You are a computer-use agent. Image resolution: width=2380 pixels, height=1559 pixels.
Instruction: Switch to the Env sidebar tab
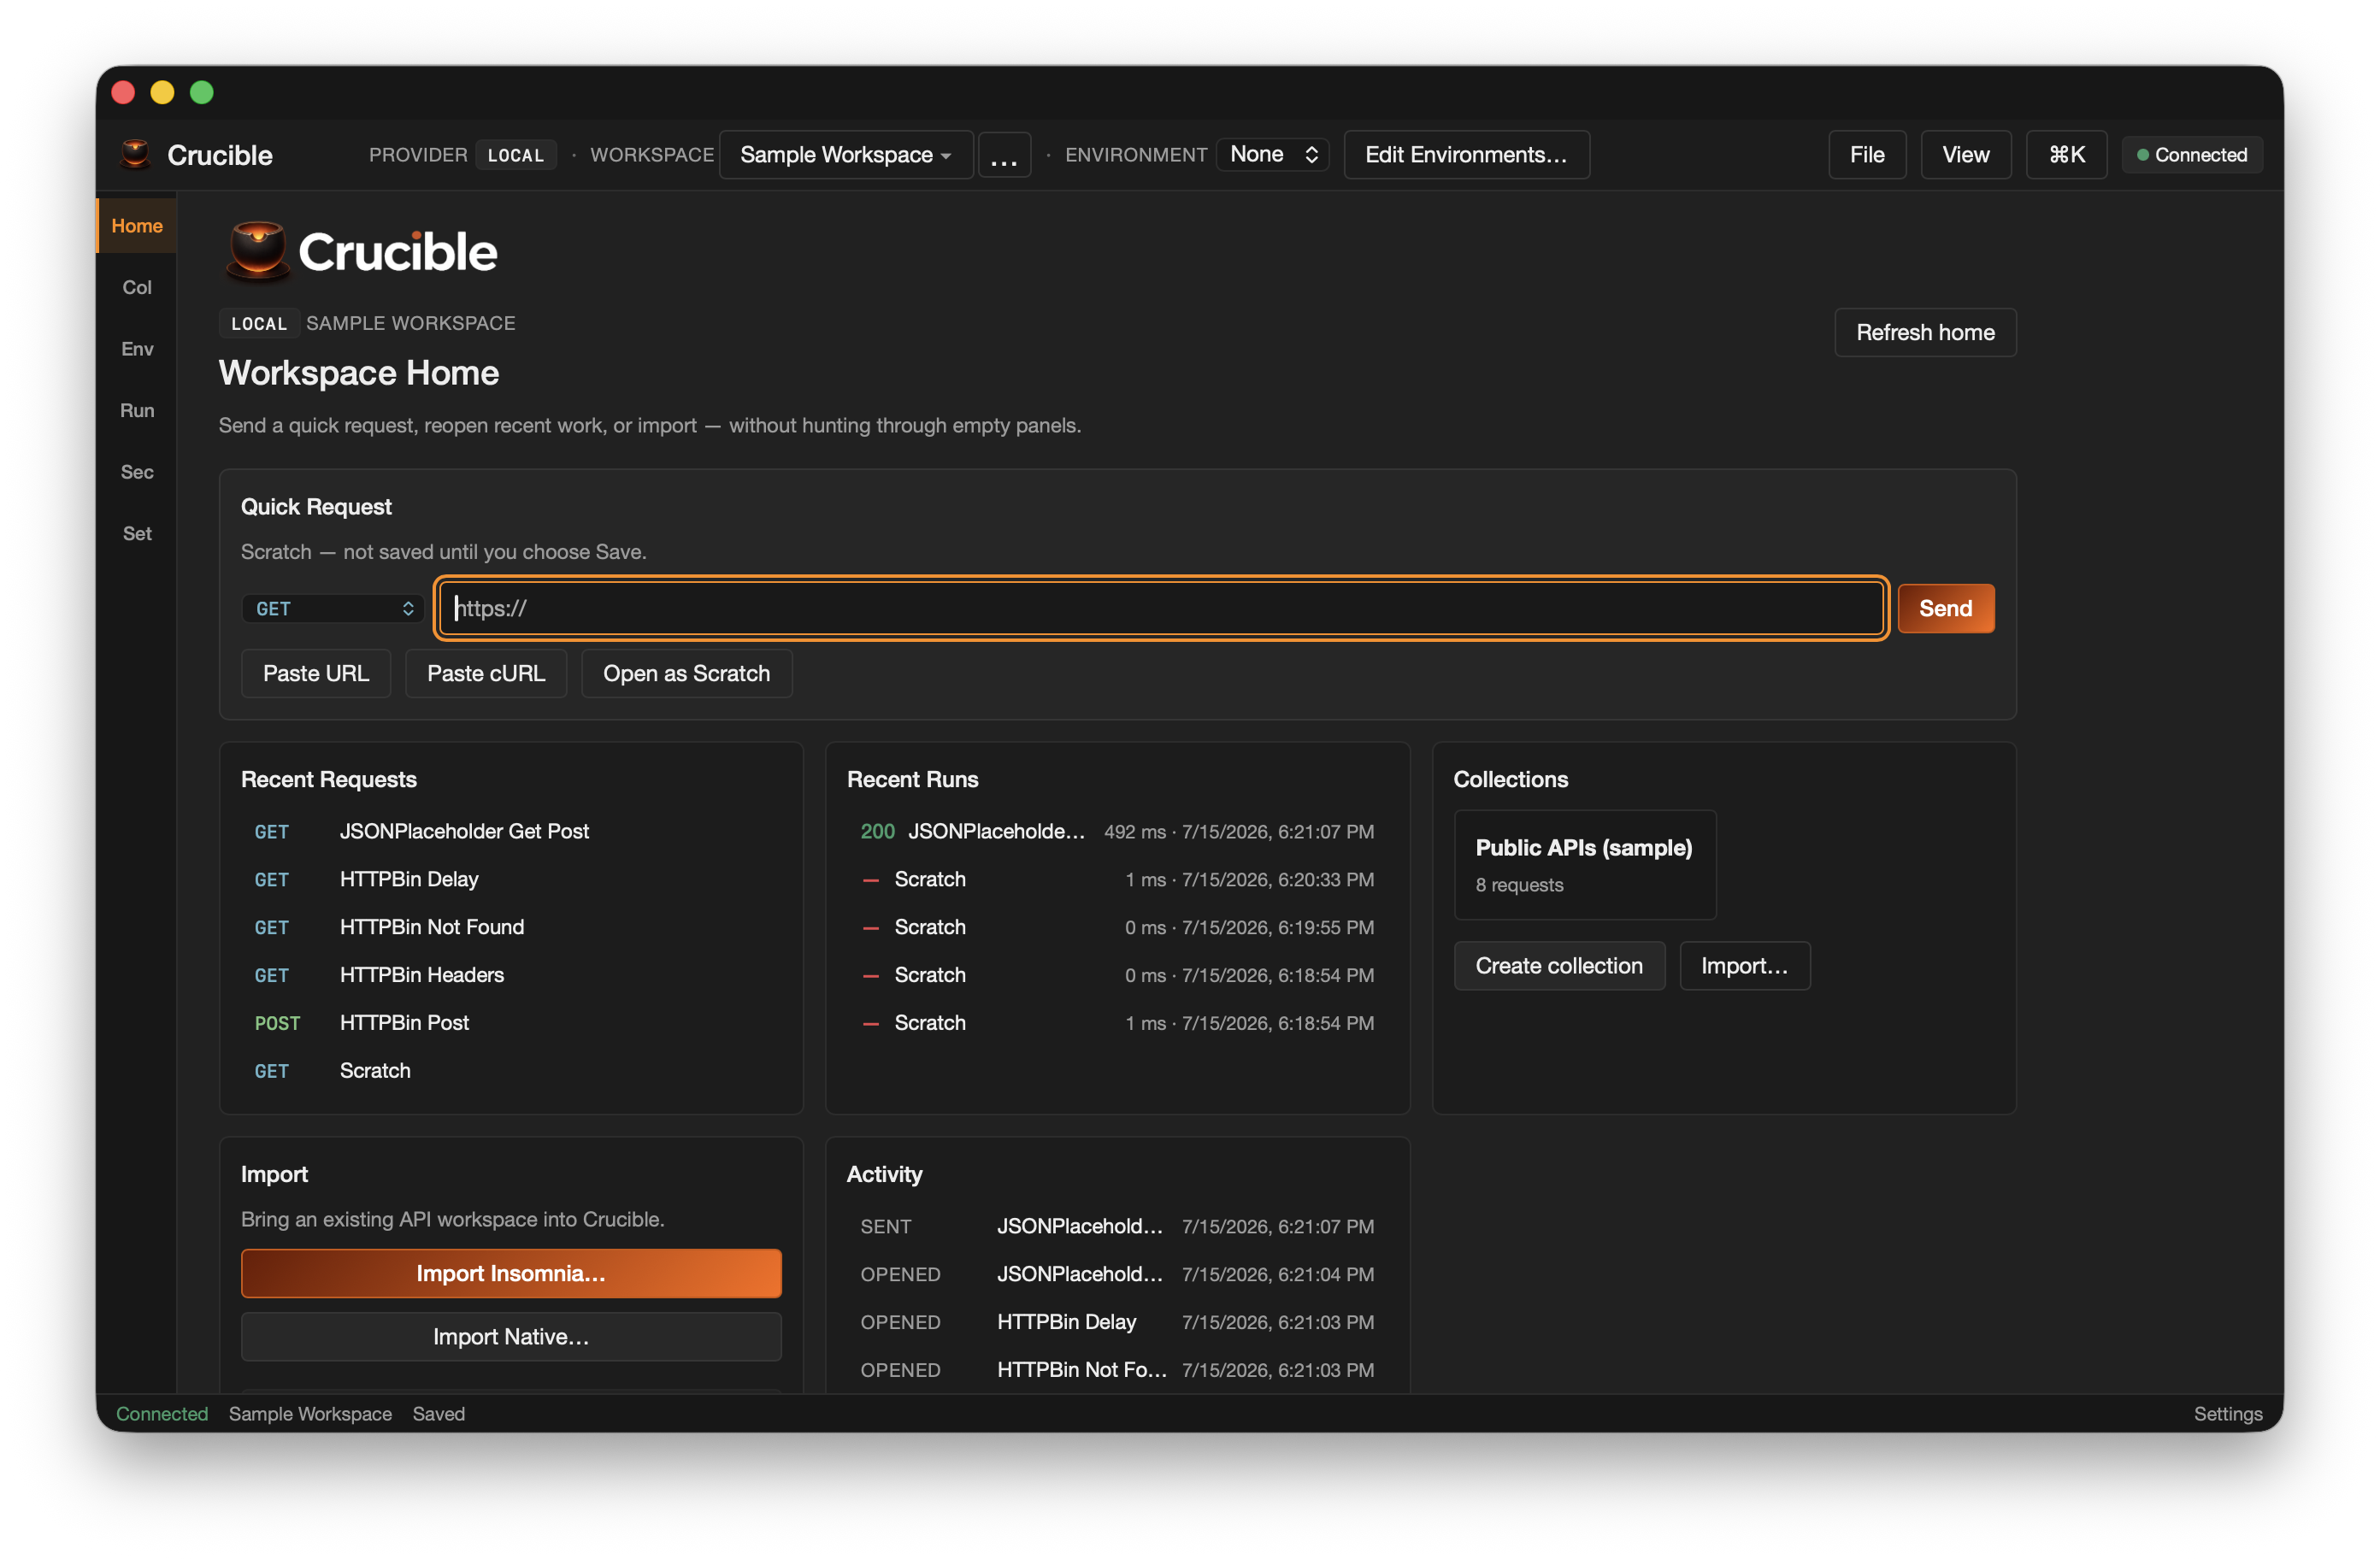[137, 349]
